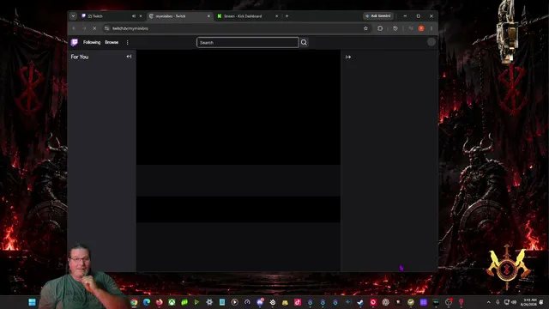Viewport: 549px width, 309px height.
Task: Close the mymisbro Twitch tab
Action: [208, 16]
